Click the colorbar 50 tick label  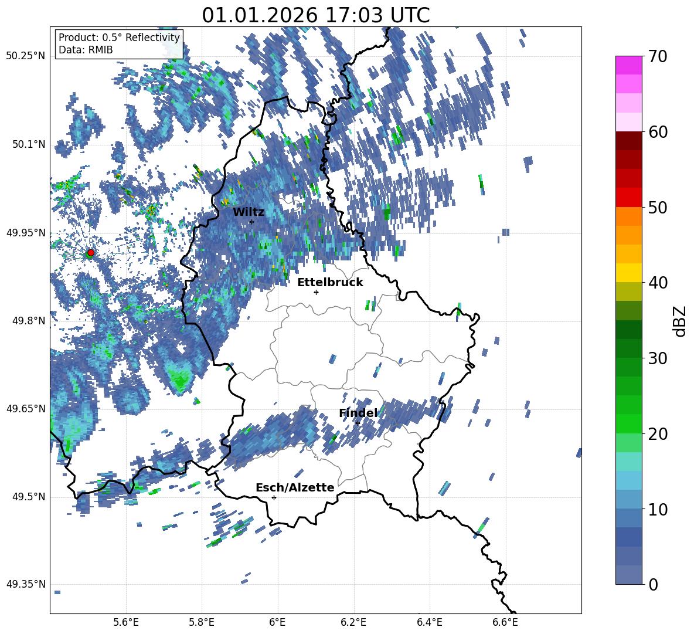click(x=658, y=207)
